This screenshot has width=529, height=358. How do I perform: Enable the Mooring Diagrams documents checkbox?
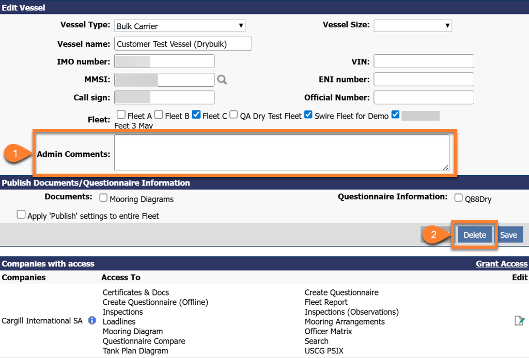103,198
